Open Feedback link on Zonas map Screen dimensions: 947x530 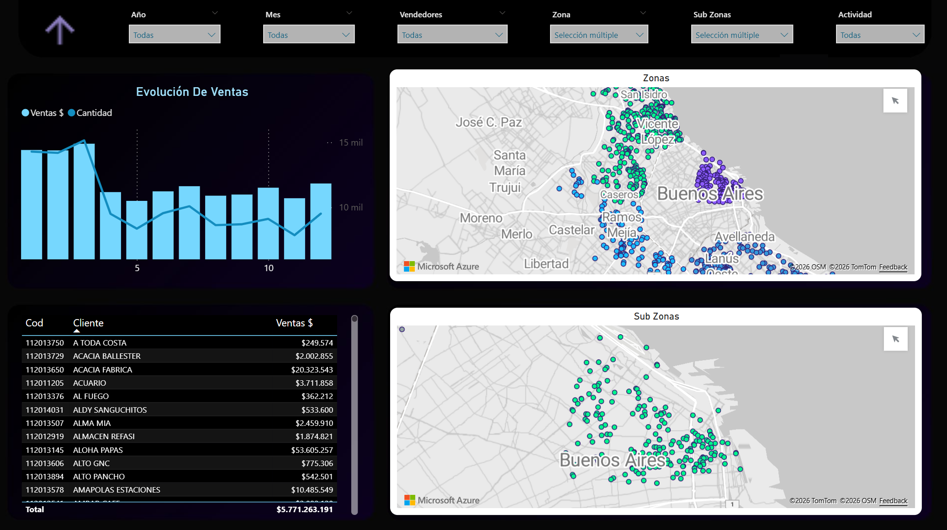tap(893, 267)
